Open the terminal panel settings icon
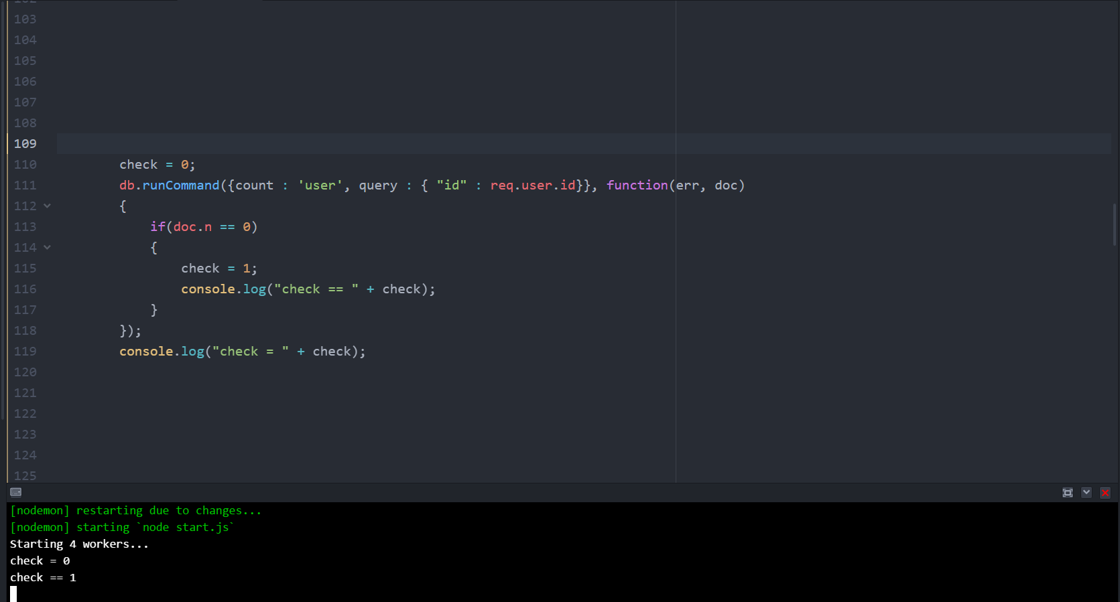Screen dimensions: 1120x602 (x=16, y=492)
